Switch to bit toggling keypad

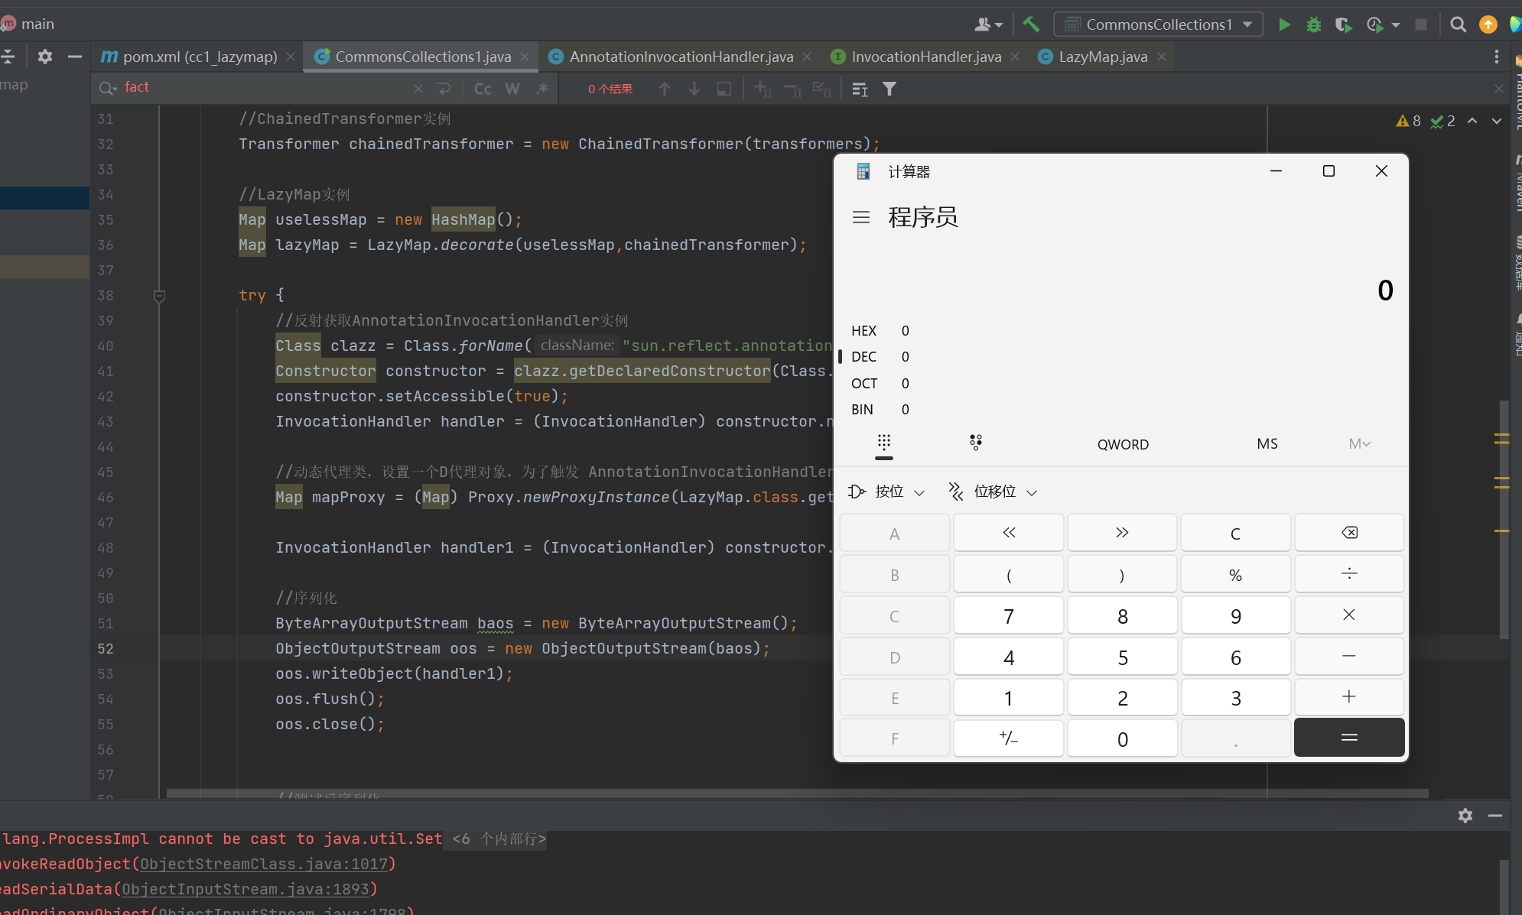975,443
